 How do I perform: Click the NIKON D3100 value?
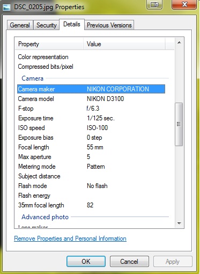tap(105, 99)
